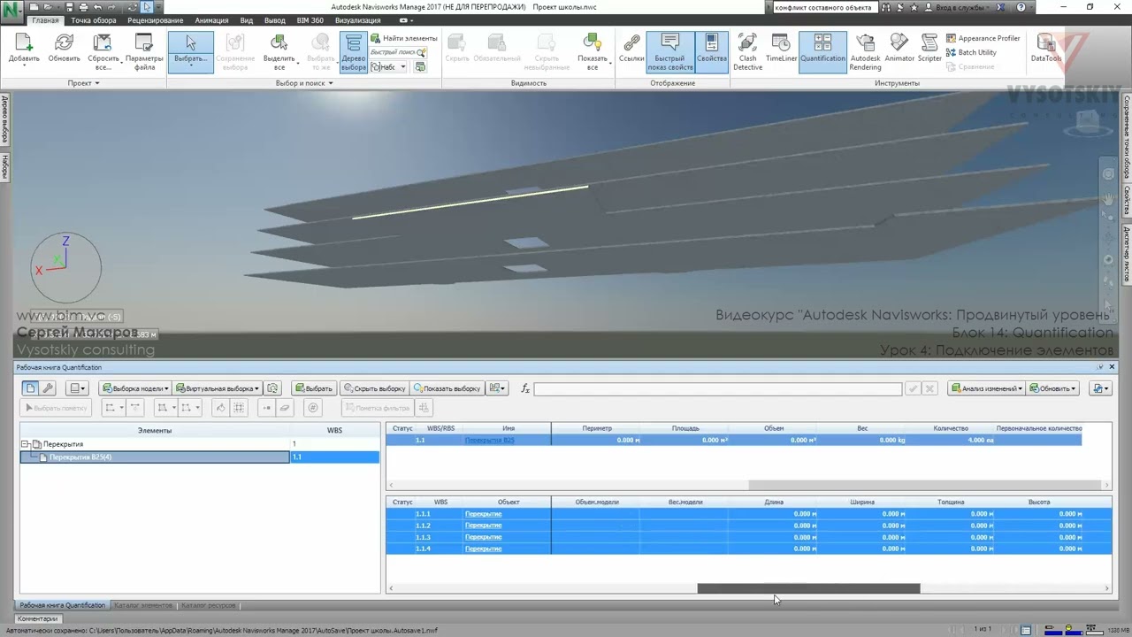Close the Рабочая книга Quantification panel
The width and height of the screenshot is (1132, 637).
pyautogui.click(x=1112, y=367)
